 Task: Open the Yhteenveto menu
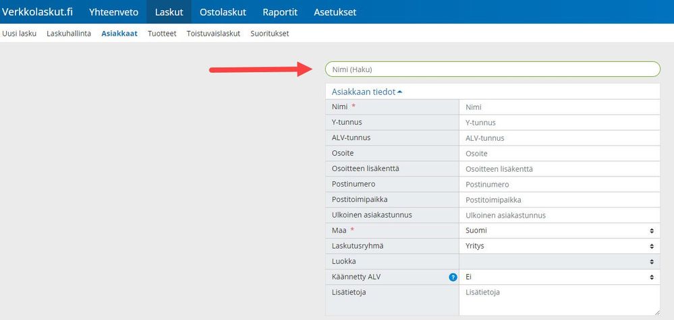113,12
